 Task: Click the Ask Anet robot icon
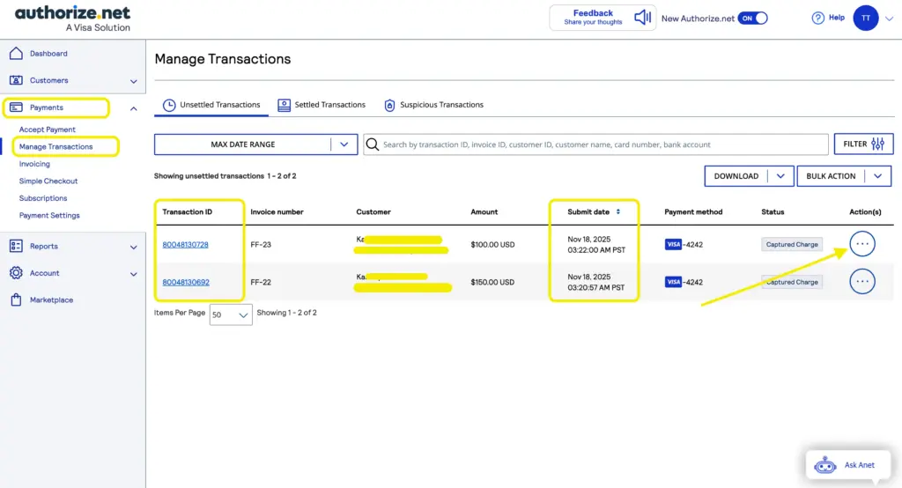pos(824,465)
